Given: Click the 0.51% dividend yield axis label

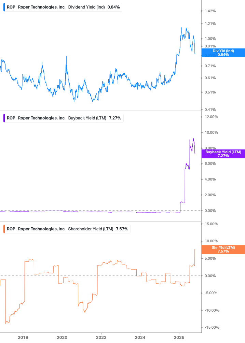Looking at the screenshot, I should [210, 92].
